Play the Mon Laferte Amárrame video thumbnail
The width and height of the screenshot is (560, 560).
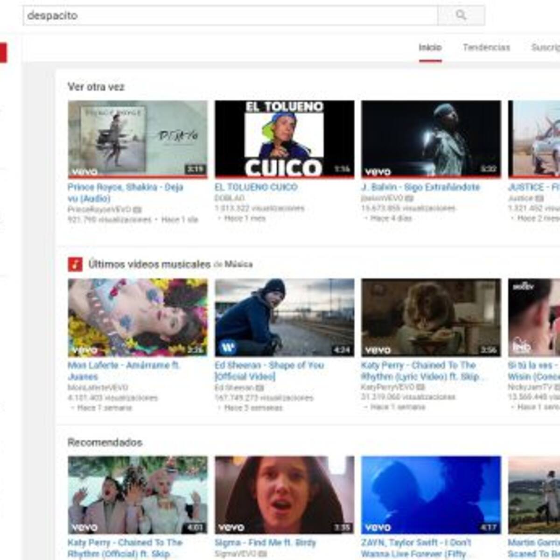[x=138, y=317]
